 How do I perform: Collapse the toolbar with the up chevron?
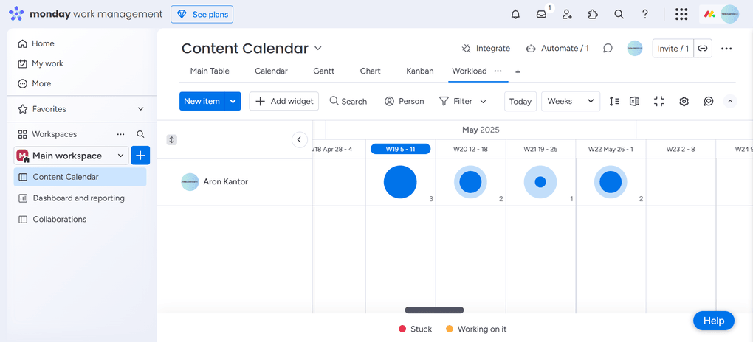[730, 101]
